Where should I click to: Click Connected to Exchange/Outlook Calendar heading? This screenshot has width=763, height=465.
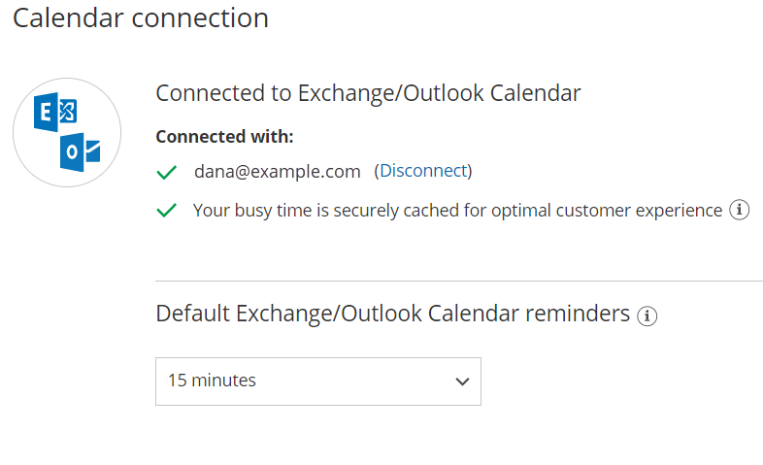(x=368, y=93)
